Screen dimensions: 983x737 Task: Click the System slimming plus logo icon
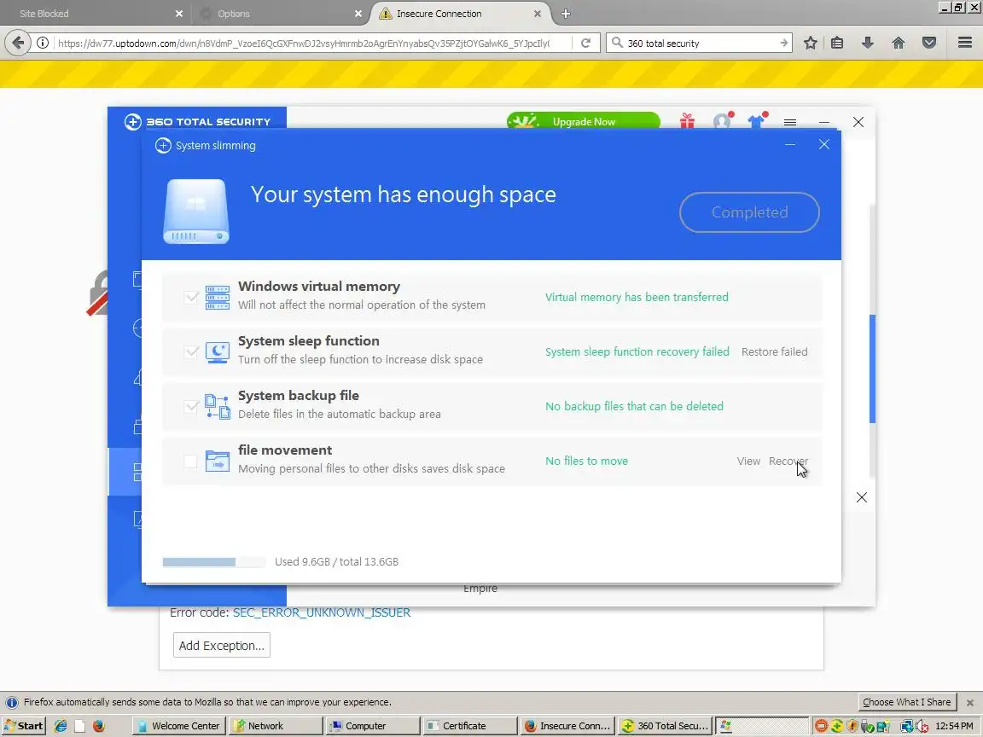coord(163,145)
